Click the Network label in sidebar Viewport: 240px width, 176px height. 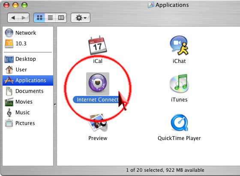tap(26, 33)
